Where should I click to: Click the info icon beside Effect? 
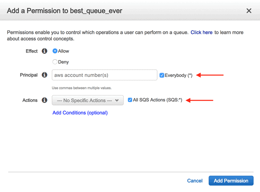pos(45,51)
